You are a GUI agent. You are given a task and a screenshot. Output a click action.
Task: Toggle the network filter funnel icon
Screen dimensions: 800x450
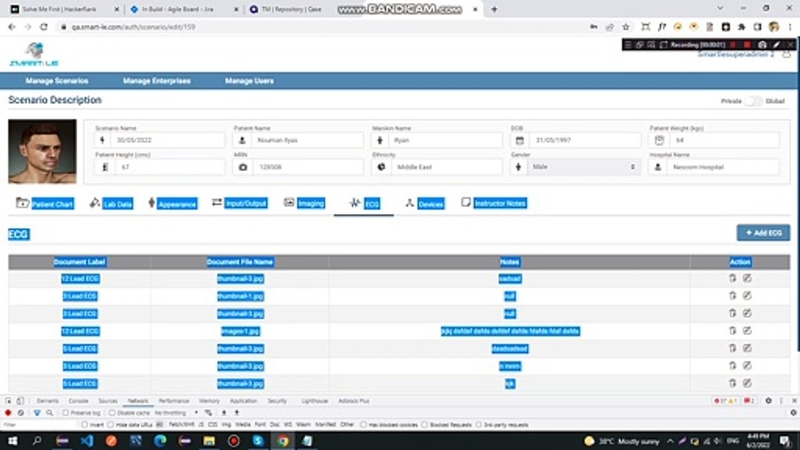(37, 413)
